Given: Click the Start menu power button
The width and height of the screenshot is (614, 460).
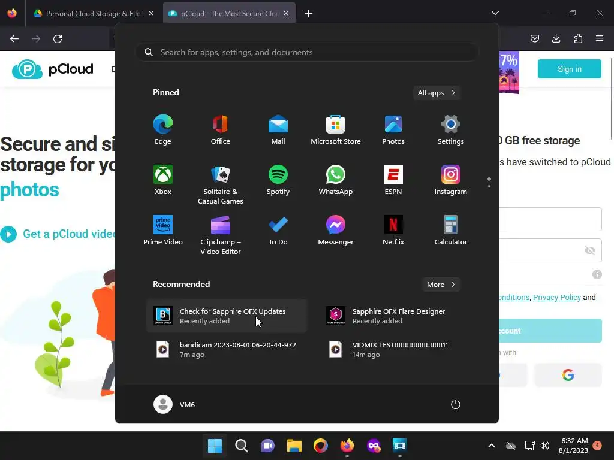Looking at the screenshot, I should point(456,404).
